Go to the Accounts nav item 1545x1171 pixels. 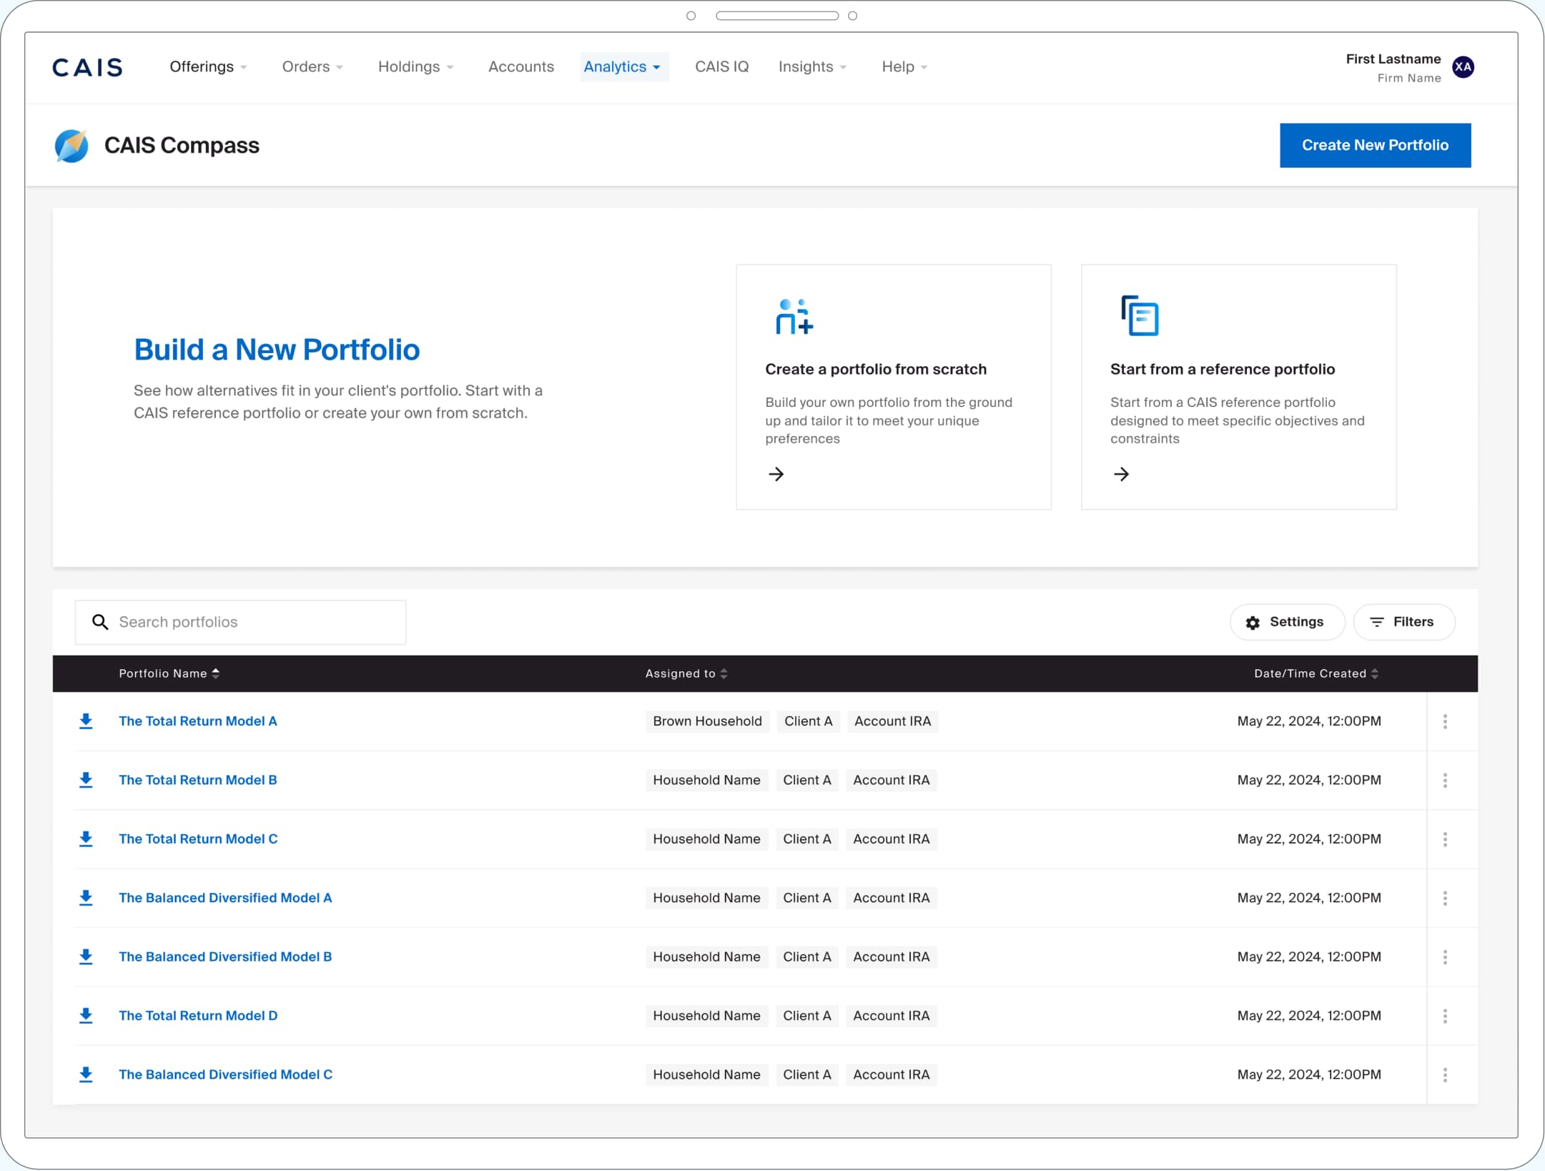[520, 67]
